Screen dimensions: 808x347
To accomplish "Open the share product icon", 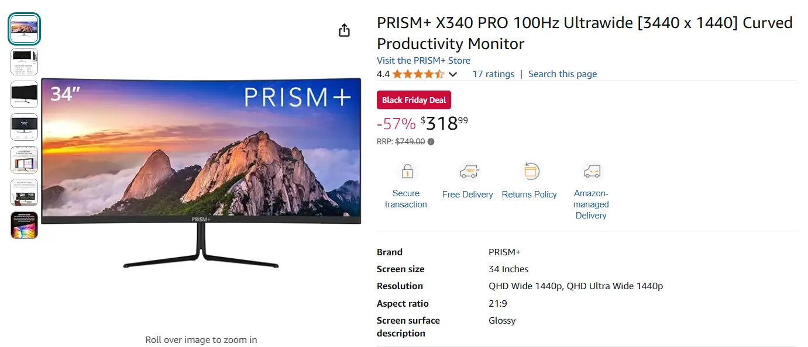I will pos(344,29).
